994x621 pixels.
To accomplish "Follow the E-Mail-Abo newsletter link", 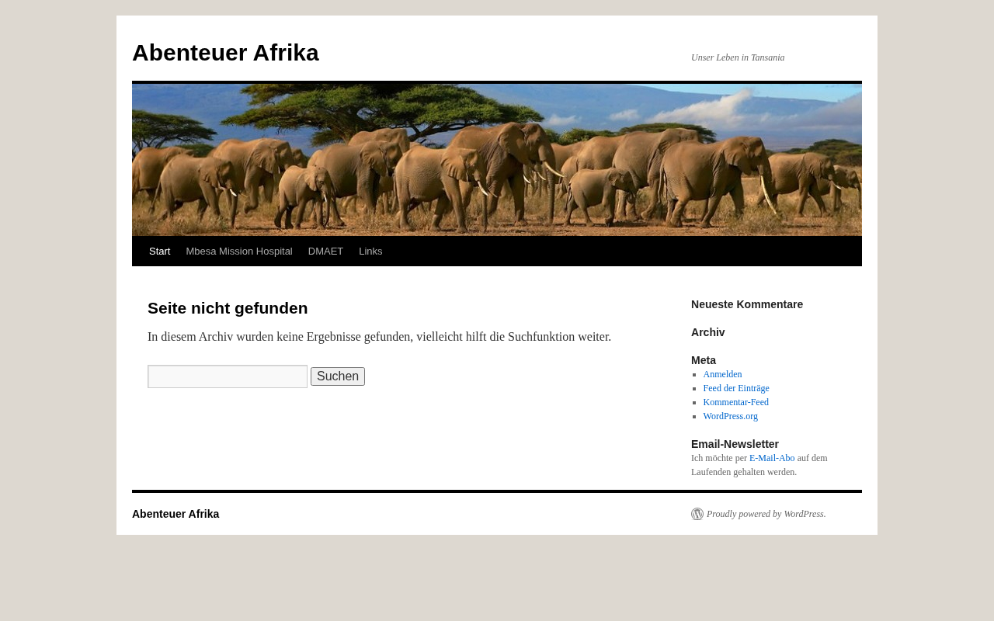I will pyautogui.click(x=772, y=458).
